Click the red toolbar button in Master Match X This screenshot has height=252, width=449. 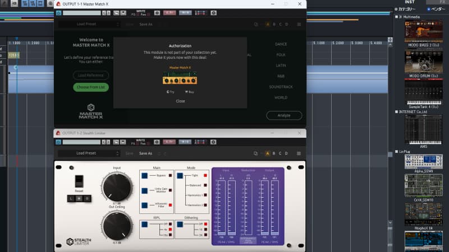click(x=169, y=13)
